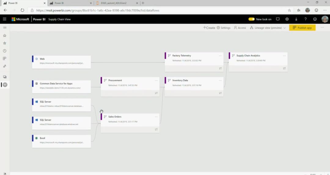Open workspace Access
Viewport: 330px width, 175px height.
[240, 28]
